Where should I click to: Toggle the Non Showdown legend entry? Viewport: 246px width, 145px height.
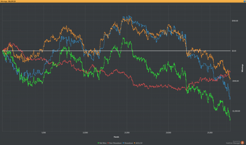coord(115,143)
